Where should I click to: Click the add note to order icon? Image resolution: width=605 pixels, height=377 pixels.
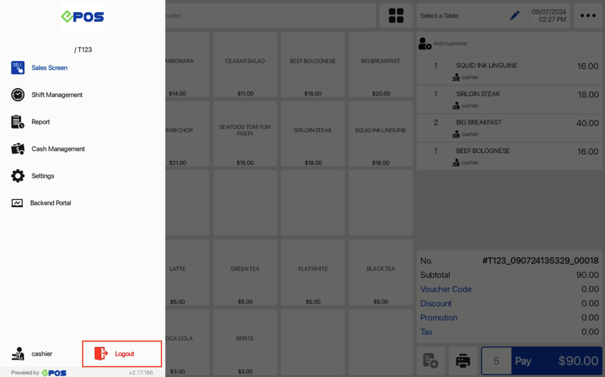click(431, 360)
